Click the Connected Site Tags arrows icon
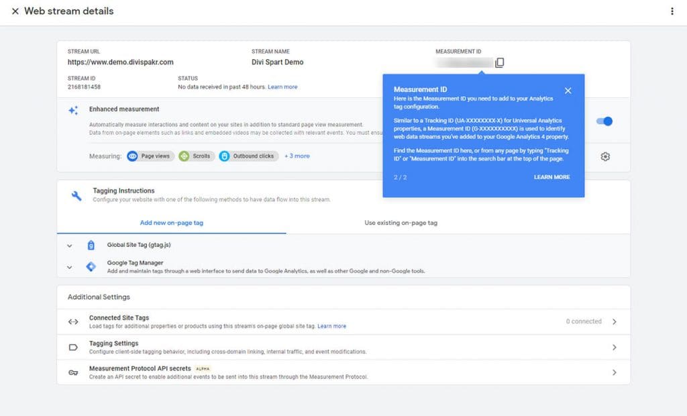 coord(73,322)
